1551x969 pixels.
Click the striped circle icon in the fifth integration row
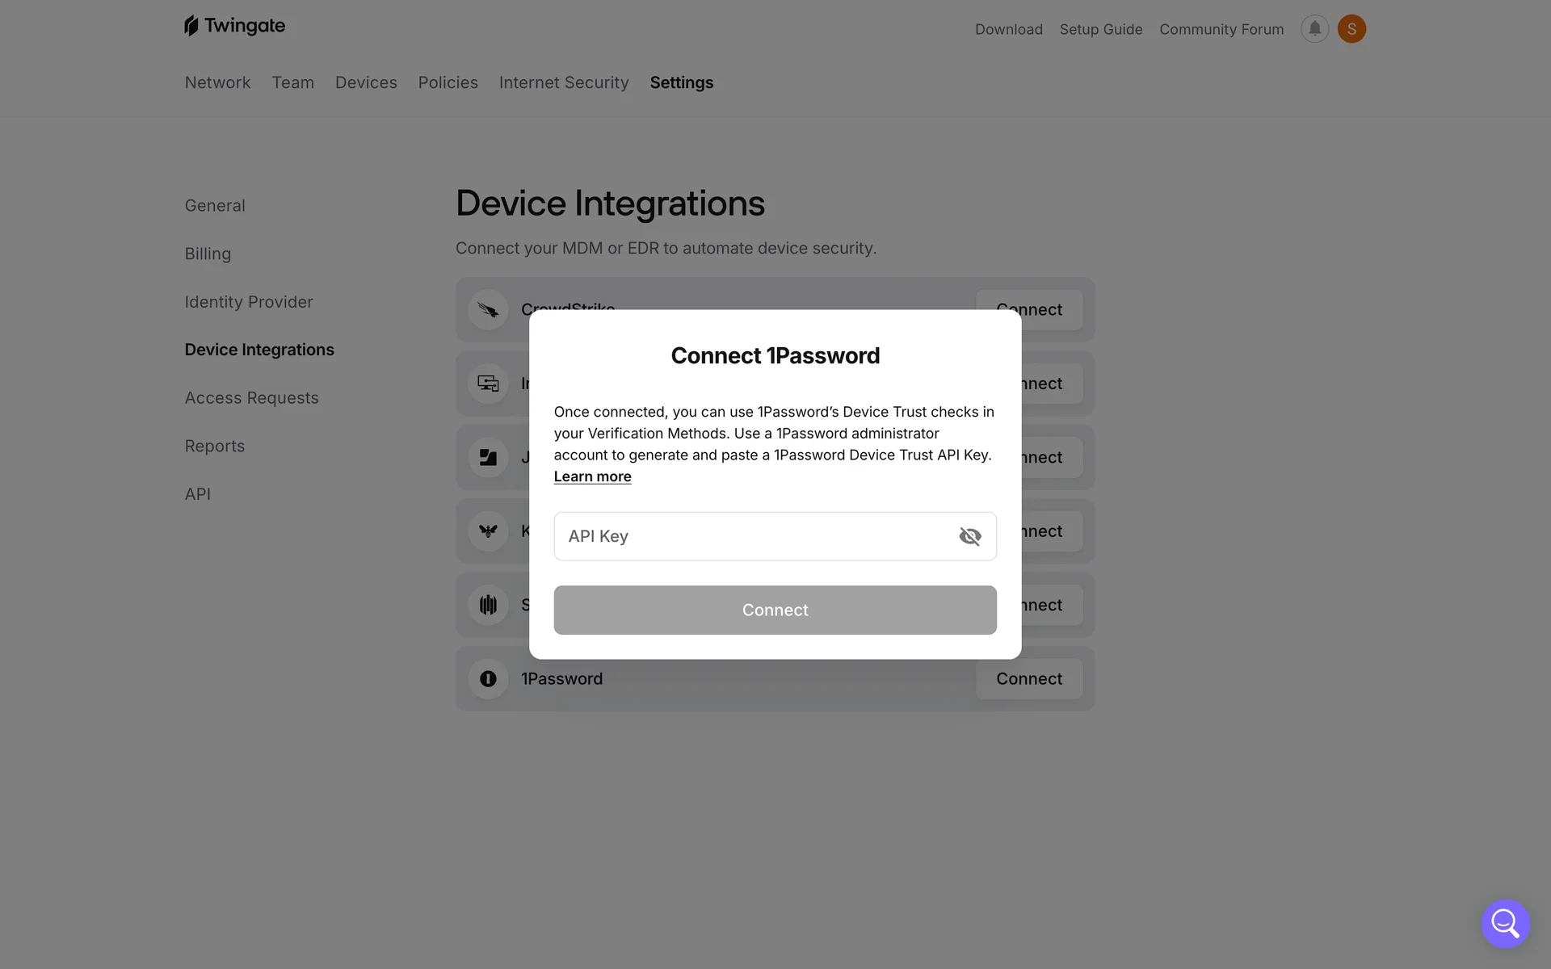[488, 605]
